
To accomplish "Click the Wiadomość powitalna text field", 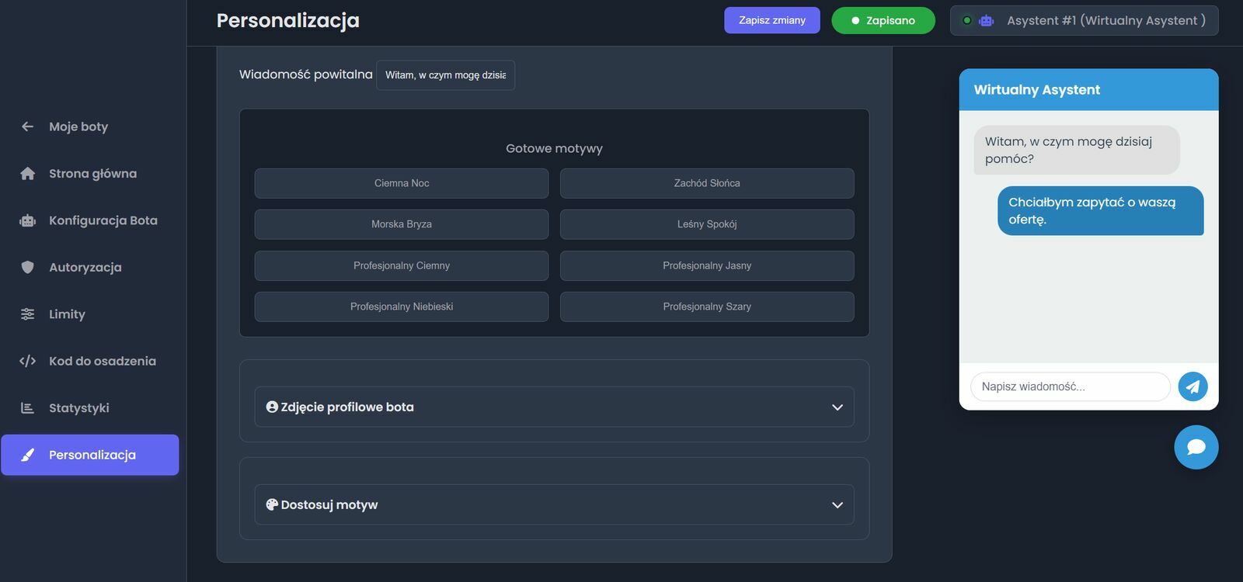I will (x=445, y=75).
